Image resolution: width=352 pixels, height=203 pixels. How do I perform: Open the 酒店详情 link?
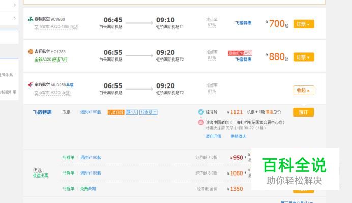click(213, 136)
